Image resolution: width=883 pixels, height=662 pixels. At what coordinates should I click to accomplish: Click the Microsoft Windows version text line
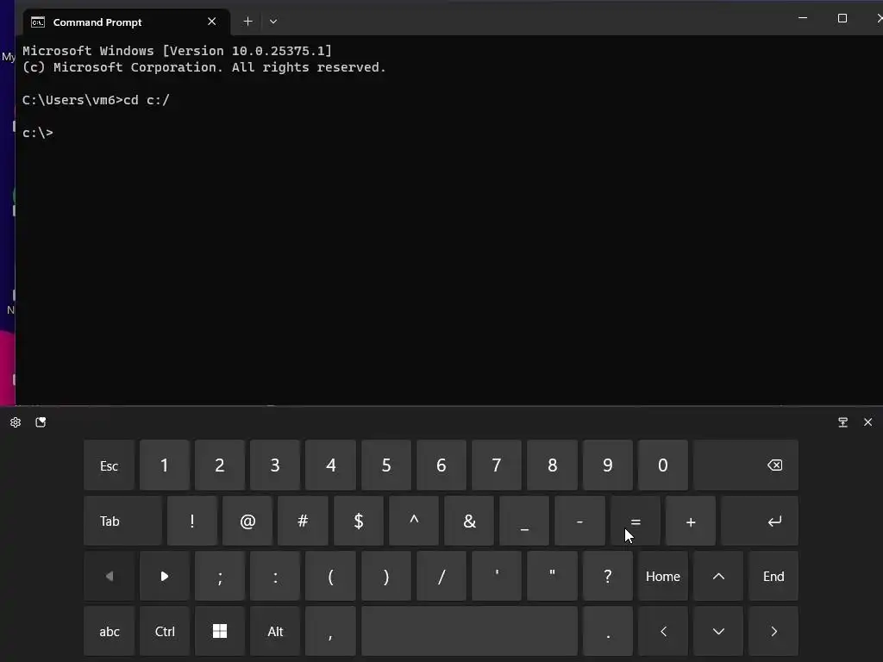pos(177,51)
